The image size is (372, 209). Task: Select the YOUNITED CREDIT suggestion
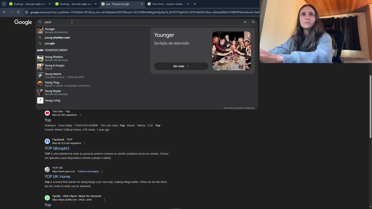pos(93,50)
